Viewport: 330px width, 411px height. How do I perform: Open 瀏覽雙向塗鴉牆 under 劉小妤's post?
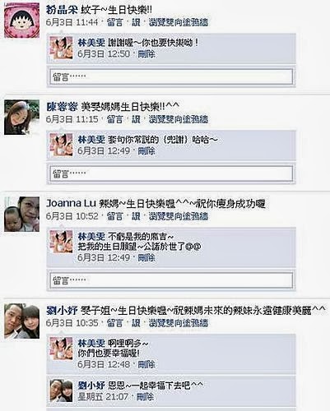179,323
